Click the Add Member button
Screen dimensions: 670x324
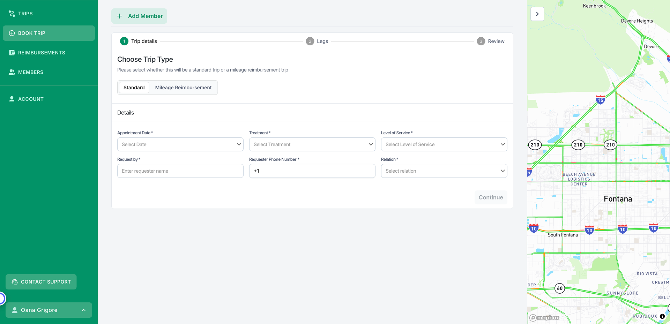pos(139,16)
